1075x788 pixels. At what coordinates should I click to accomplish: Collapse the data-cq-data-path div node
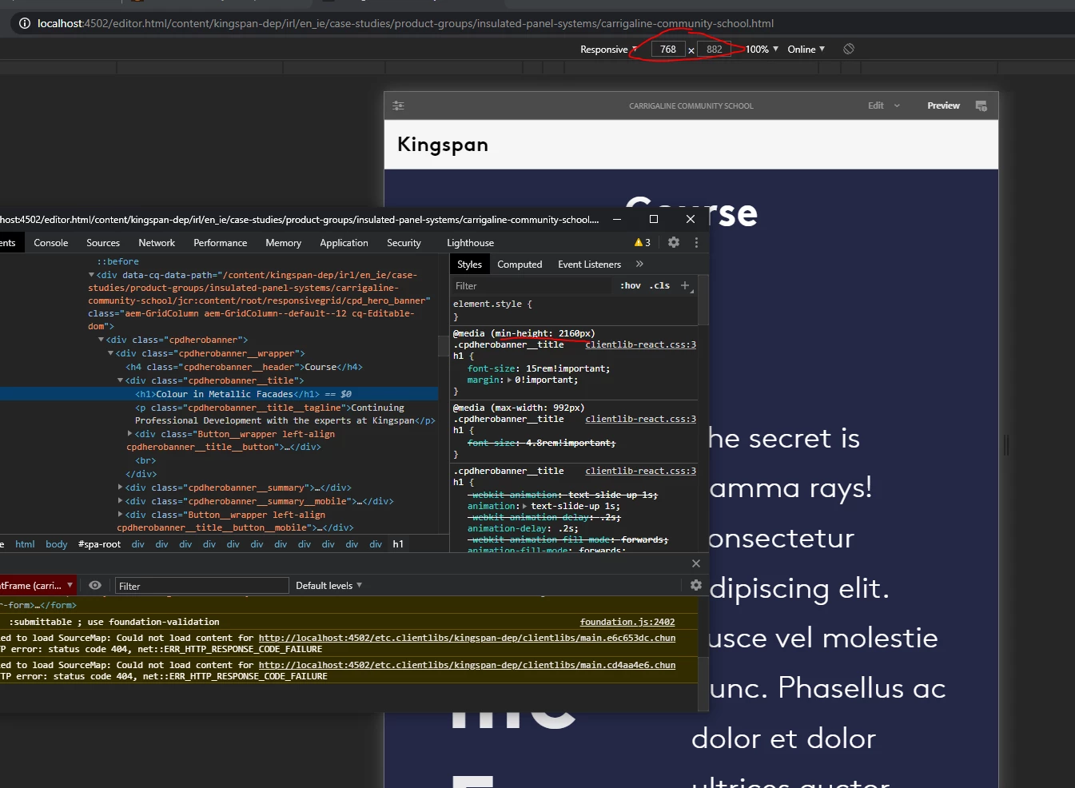tap(91, 275)
